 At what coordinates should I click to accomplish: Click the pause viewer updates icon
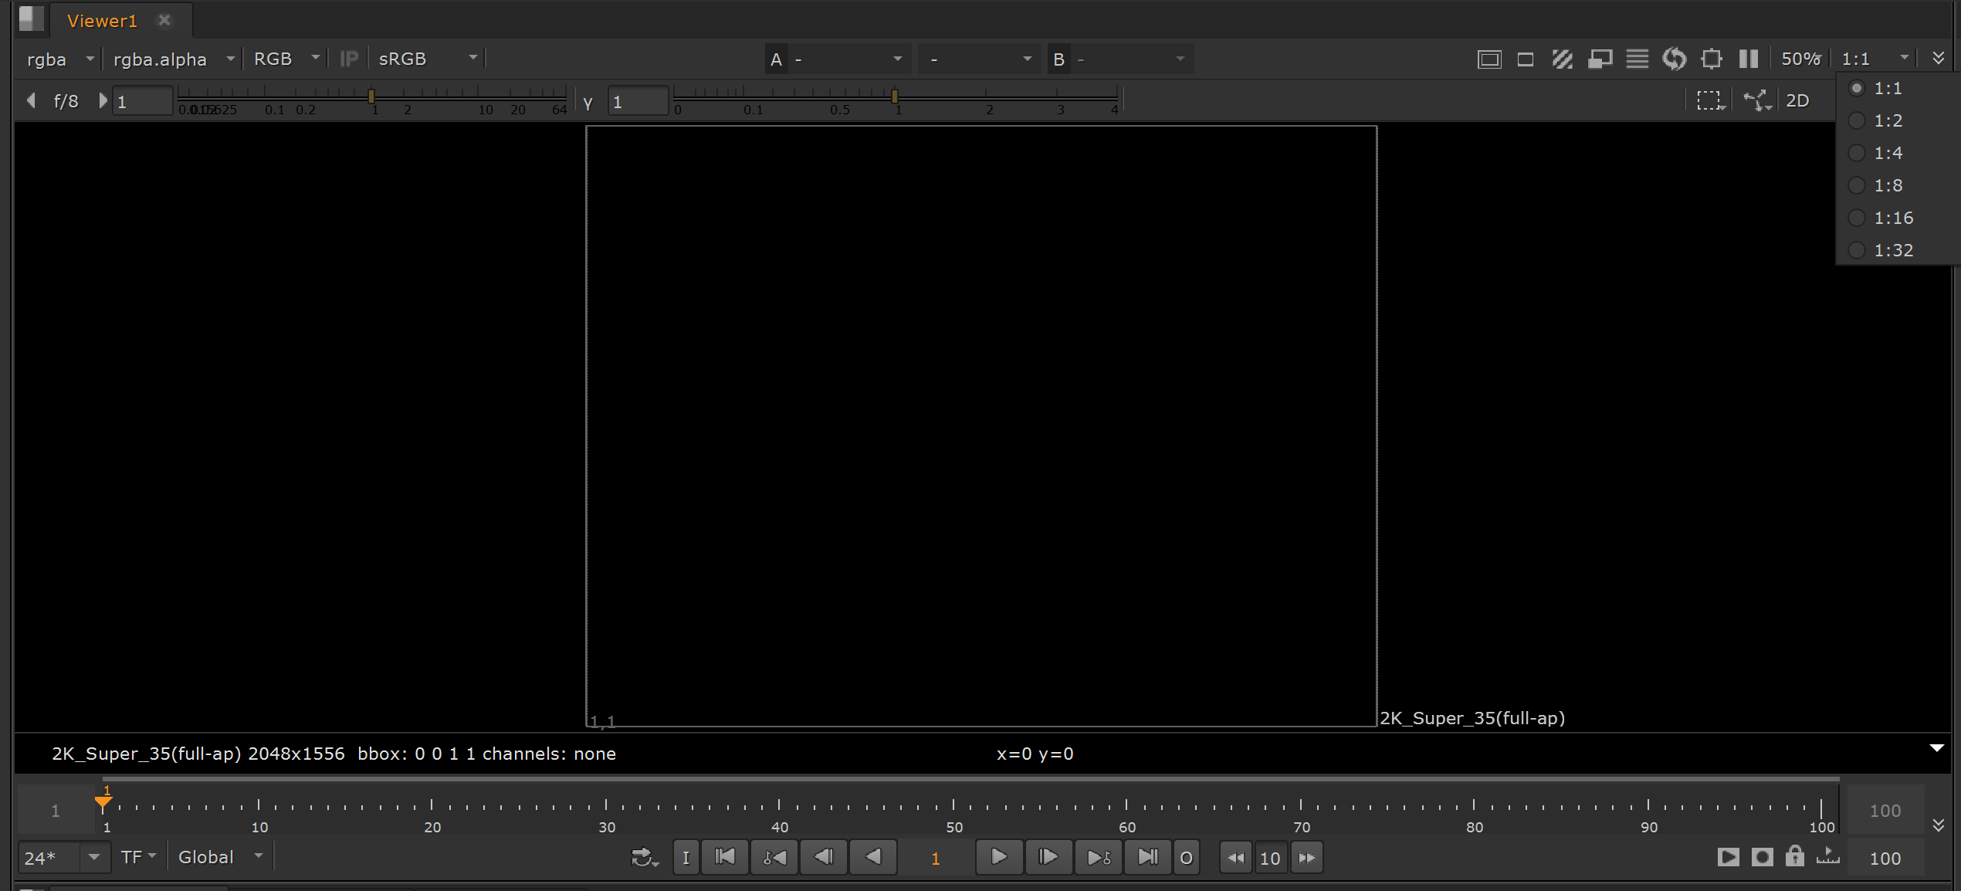tap(1748, 58)
